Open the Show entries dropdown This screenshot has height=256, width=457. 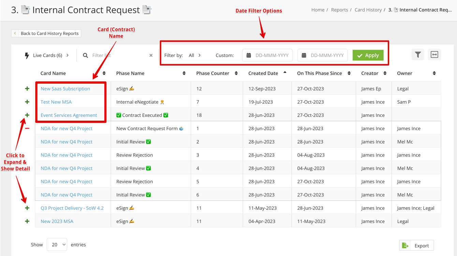click(x=57, y=244)
